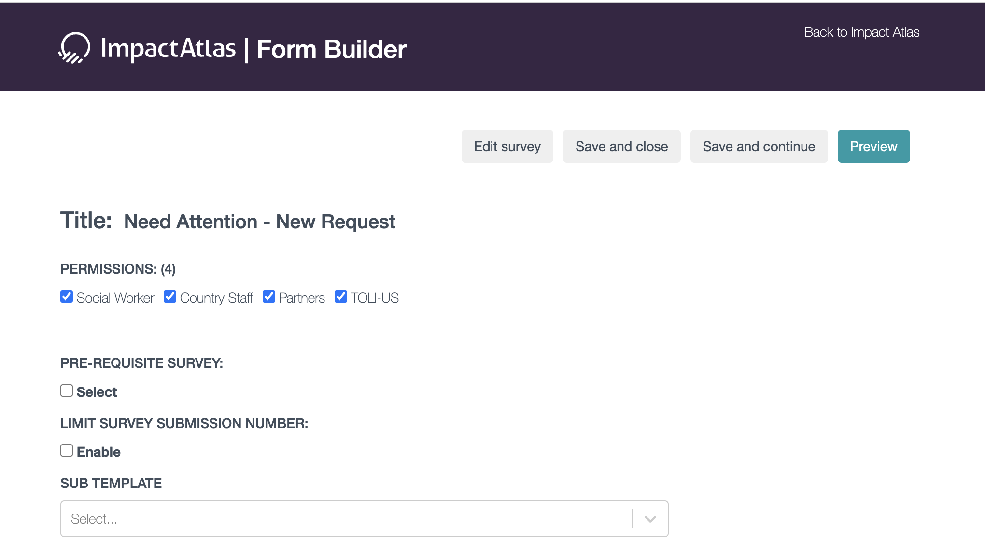Click the Social Worker label text

coord(115,298)
